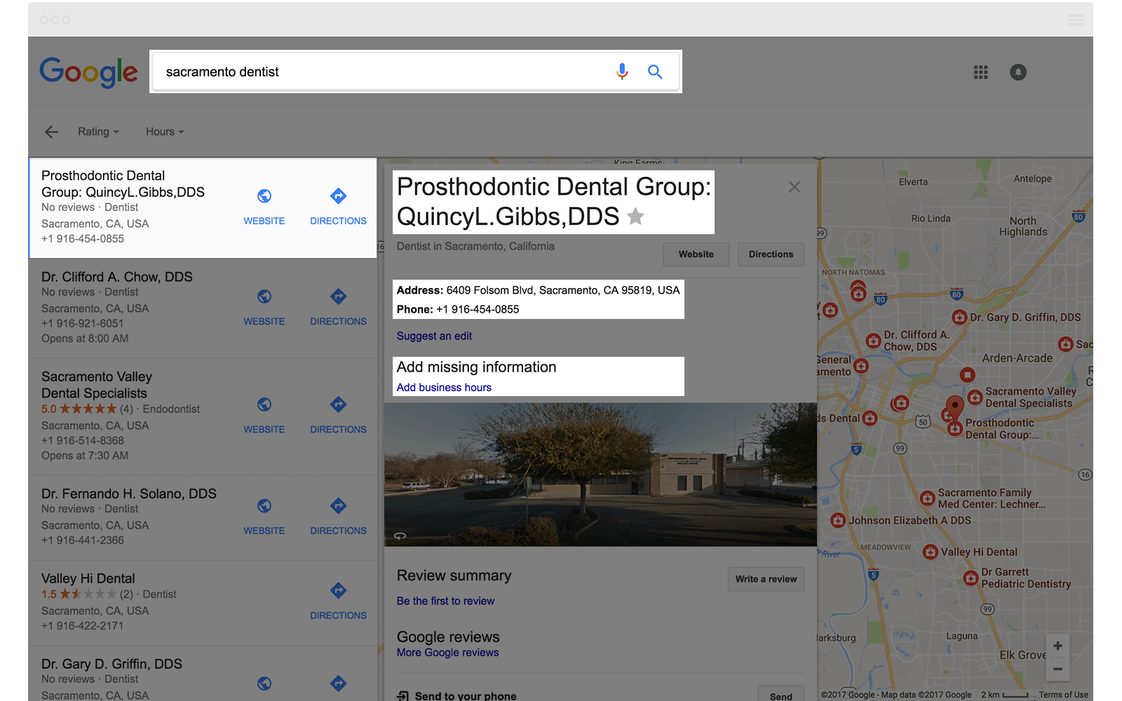Close the business details panel

795,187
